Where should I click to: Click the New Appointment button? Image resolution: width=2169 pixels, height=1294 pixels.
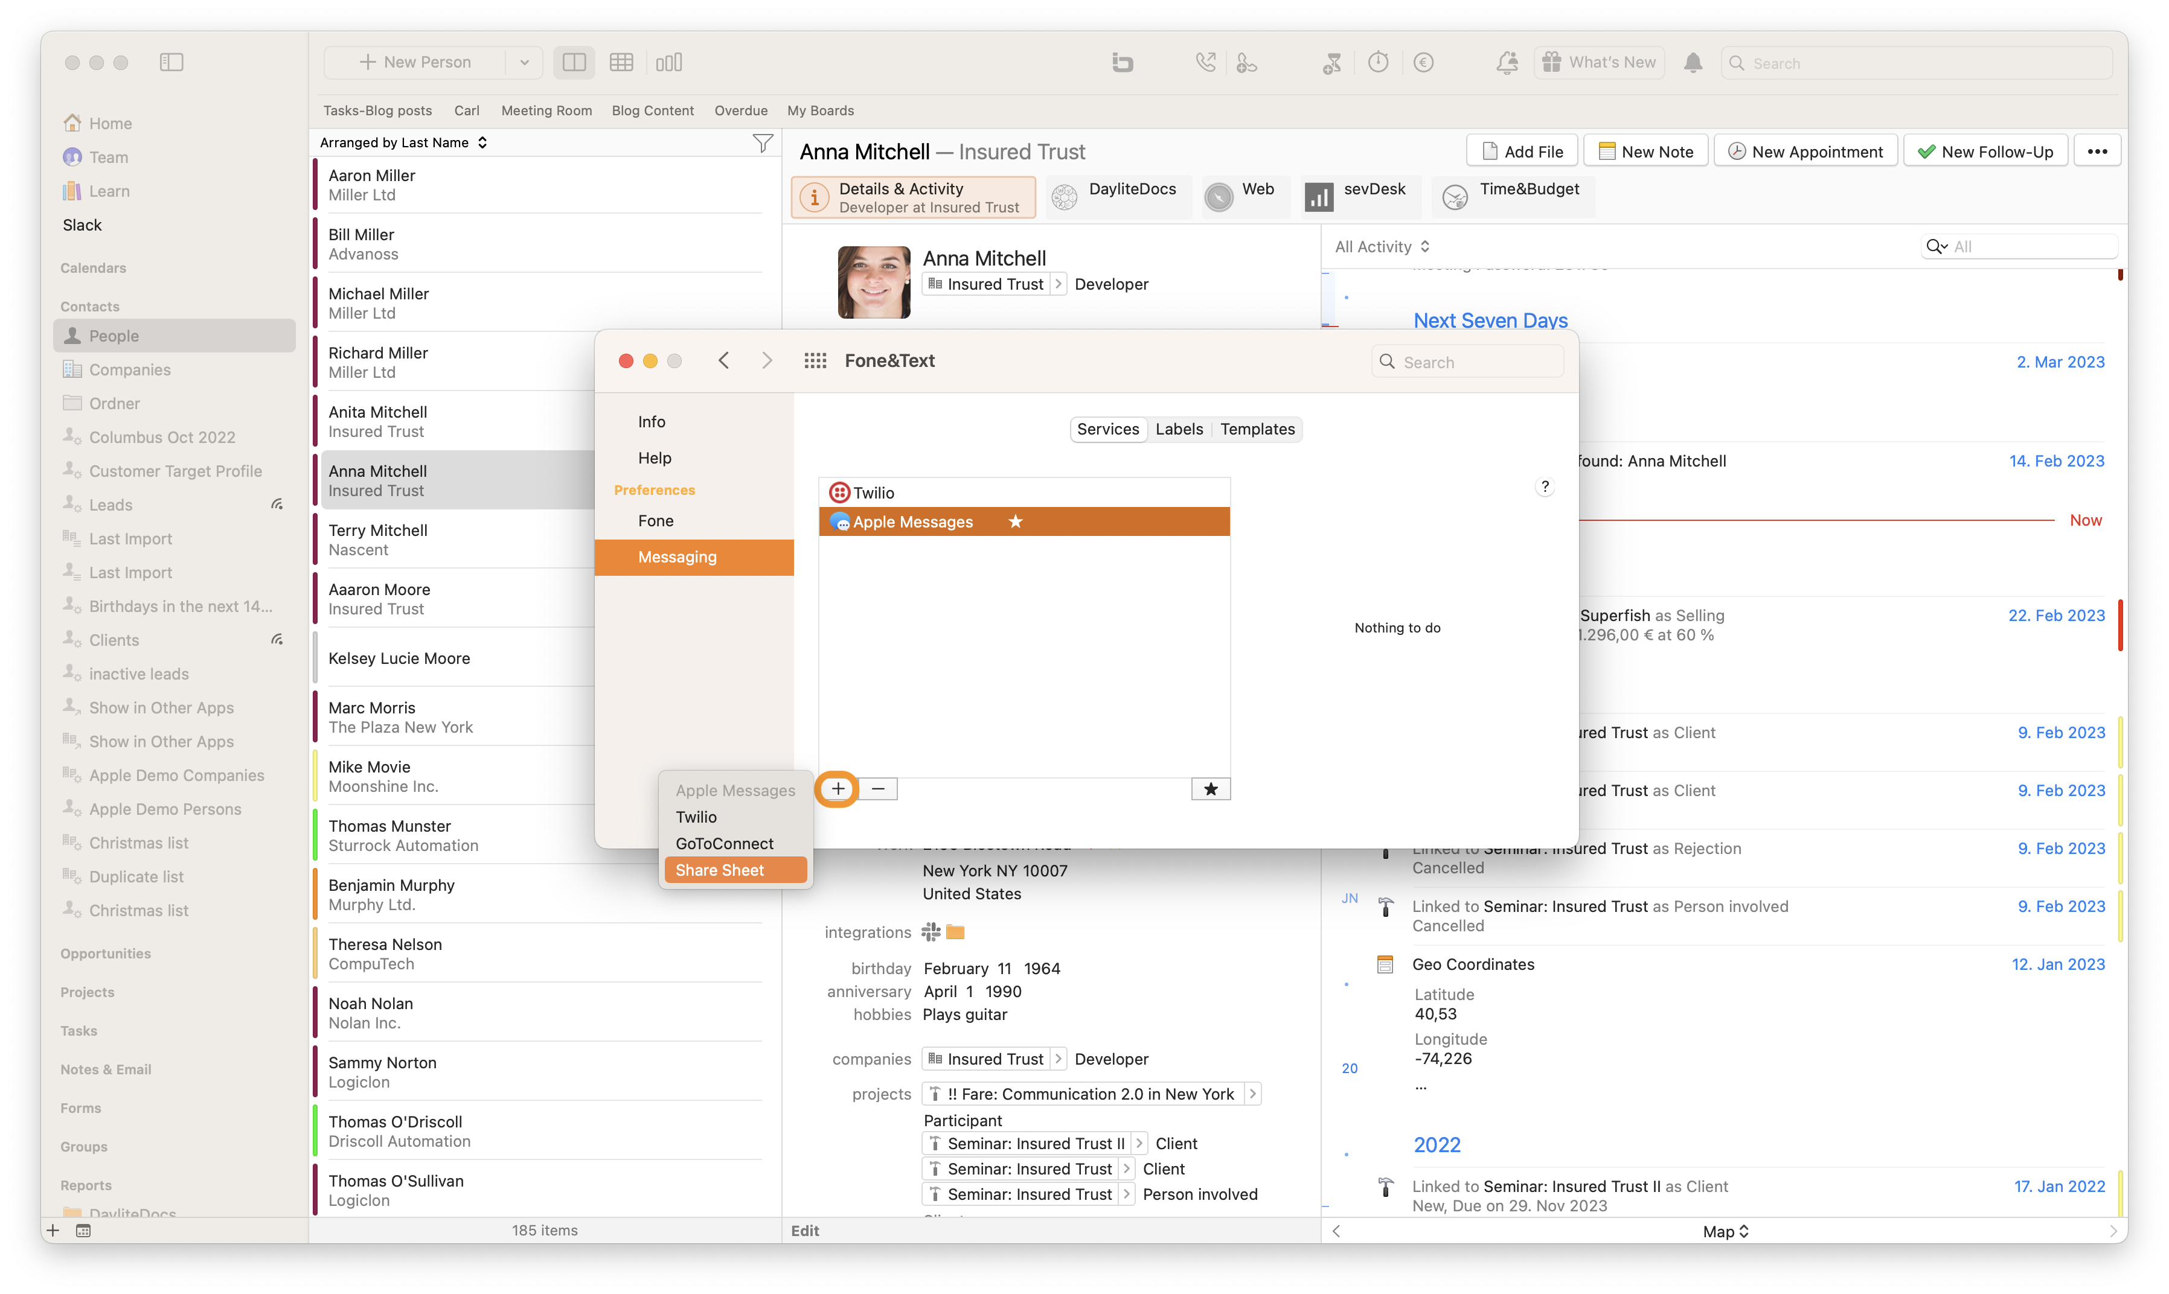pyautogui.click(x=1805, y=151)
